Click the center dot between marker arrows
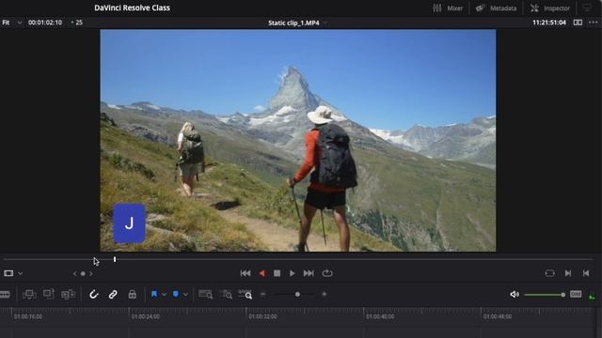Viewport: 602px width, 338px height. tap(83, 273)
